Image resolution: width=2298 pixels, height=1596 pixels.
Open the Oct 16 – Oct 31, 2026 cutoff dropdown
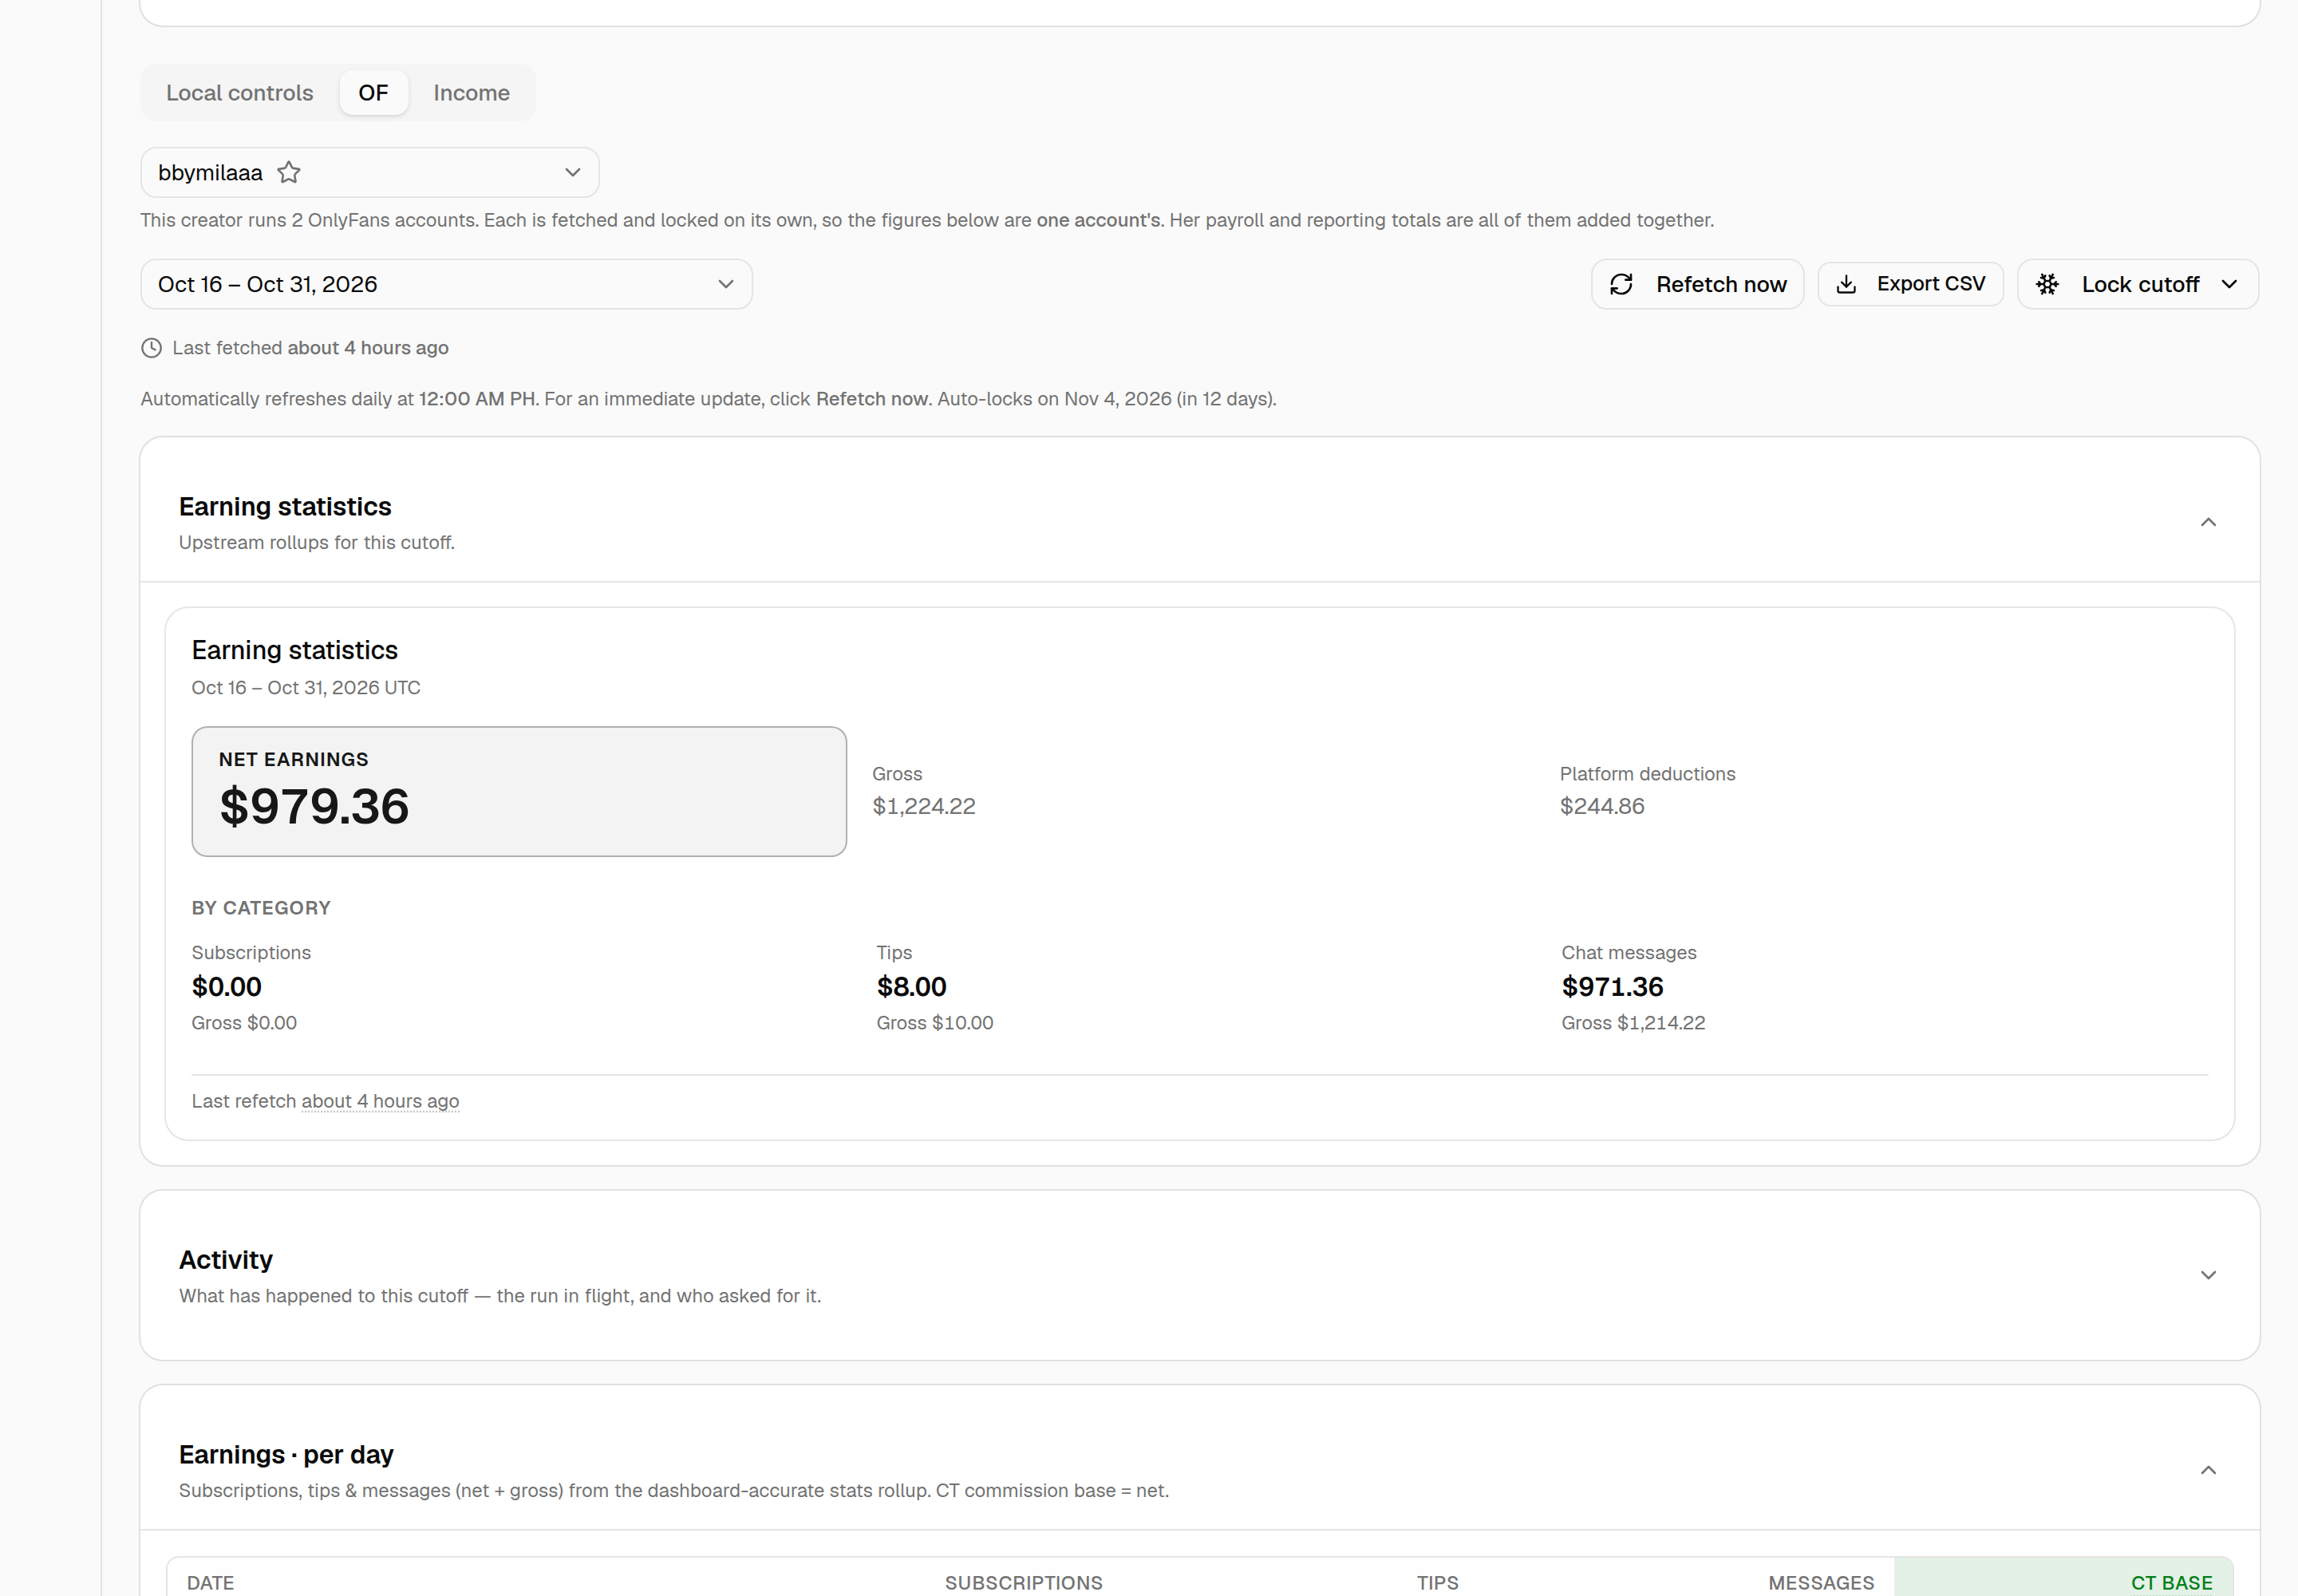coord(446,284)
